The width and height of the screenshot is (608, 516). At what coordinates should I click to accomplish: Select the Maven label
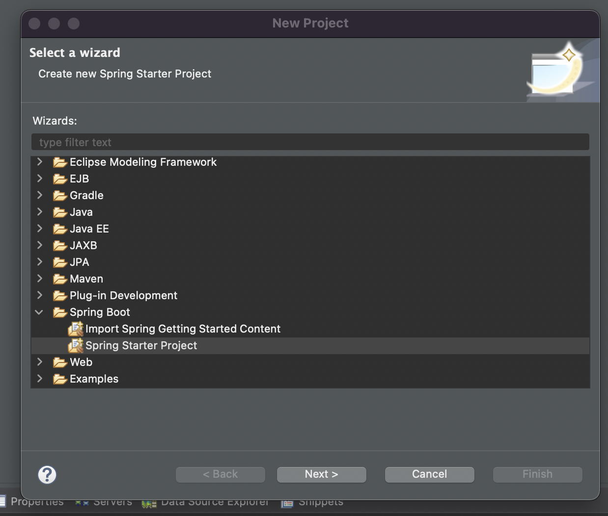(86, 279)
